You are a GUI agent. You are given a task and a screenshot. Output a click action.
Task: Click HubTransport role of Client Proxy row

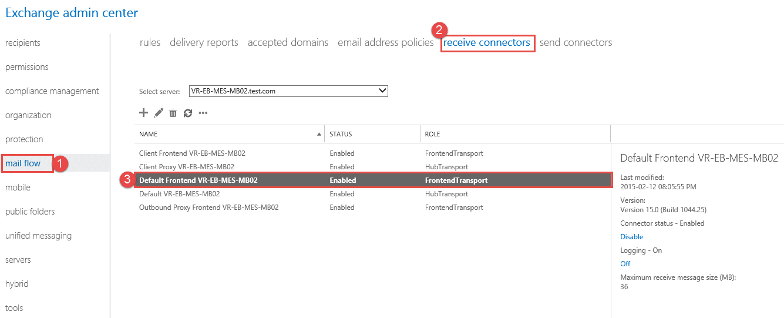[446, 167]
